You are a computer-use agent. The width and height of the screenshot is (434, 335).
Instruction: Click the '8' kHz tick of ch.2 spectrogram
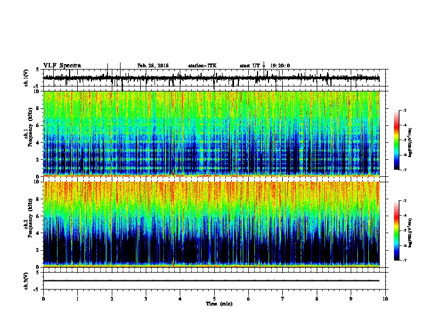click(38, 199)
